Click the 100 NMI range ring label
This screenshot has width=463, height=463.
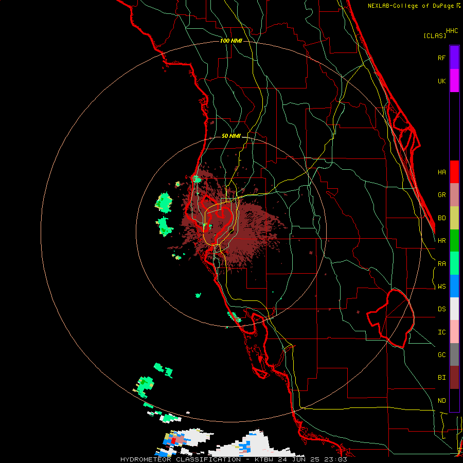[231, 41]
